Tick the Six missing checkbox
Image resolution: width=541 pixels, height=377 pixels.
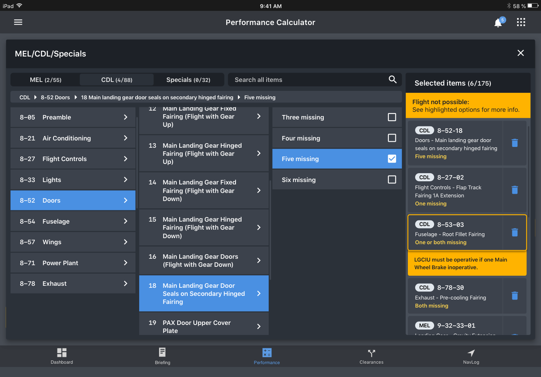click(392, 180)
